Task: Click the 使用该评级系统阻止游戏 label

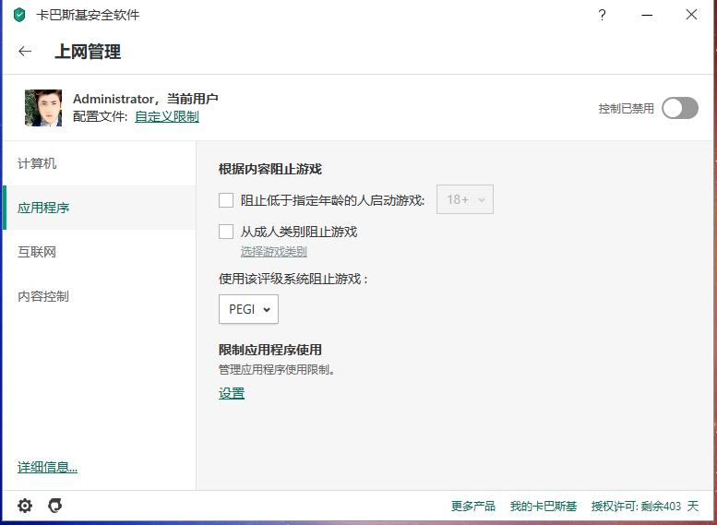Action: pos(293,279)
